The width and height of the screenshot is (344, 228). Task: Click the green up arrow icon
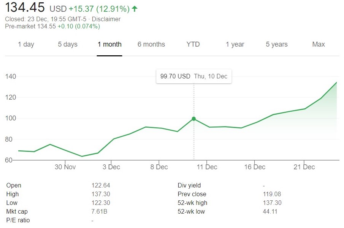(135, 8)
